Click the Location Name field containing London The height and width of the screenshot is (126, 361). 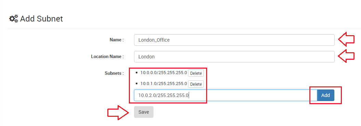pyautogui.click(x=234, y=57)
